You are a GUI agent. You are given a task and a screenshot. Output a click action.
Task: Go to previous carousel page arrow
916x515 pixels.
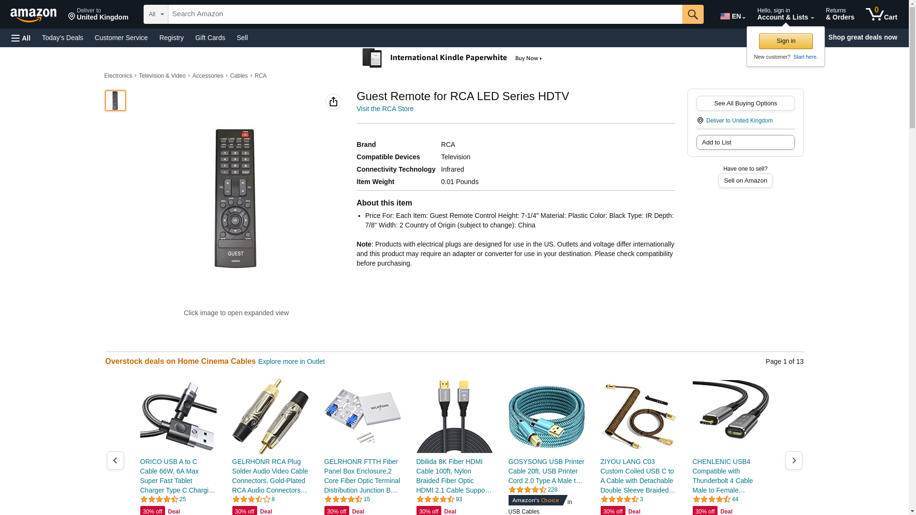coord(115,460)
